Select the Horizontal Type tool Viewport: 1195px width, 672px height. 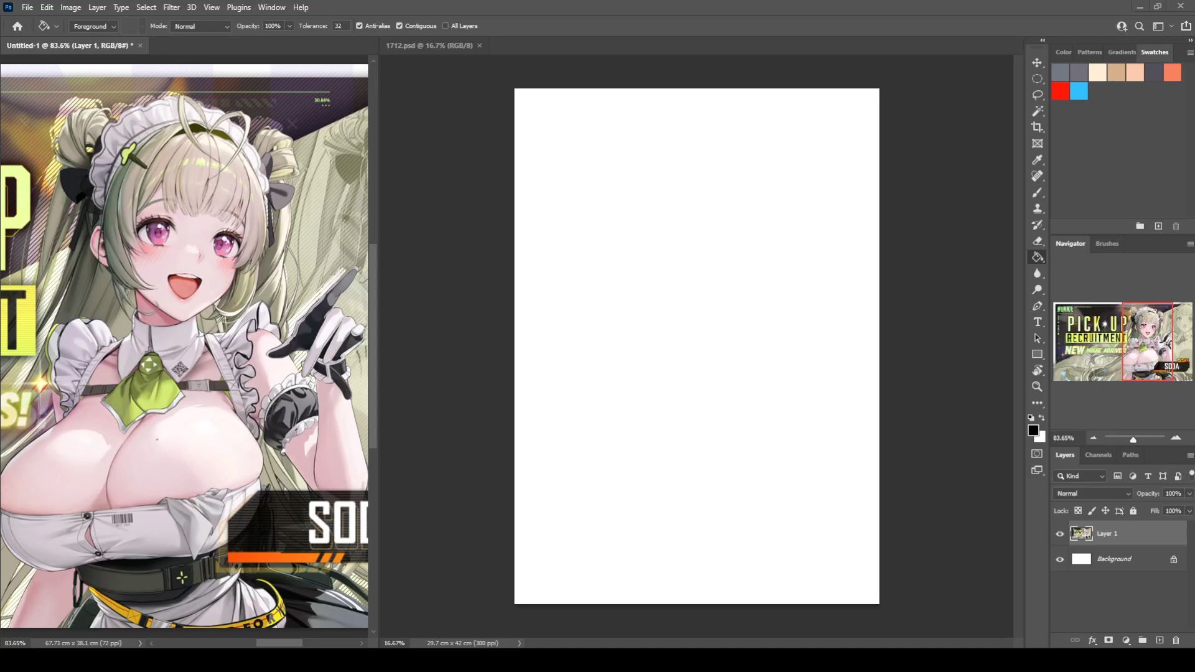coord(1037,322)
